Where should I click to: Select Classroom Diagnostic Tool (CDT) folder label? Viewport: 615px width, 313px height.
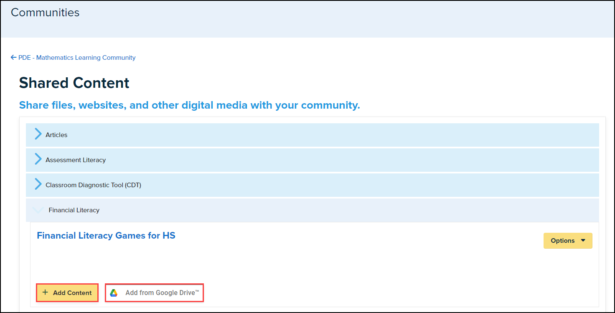[93, 185]
